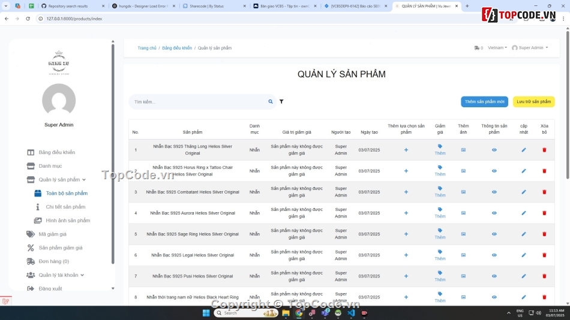The width and height of the screenshot is (570, 320).
Task: View product info eye icon in row 7
Action: click(494, 276)
